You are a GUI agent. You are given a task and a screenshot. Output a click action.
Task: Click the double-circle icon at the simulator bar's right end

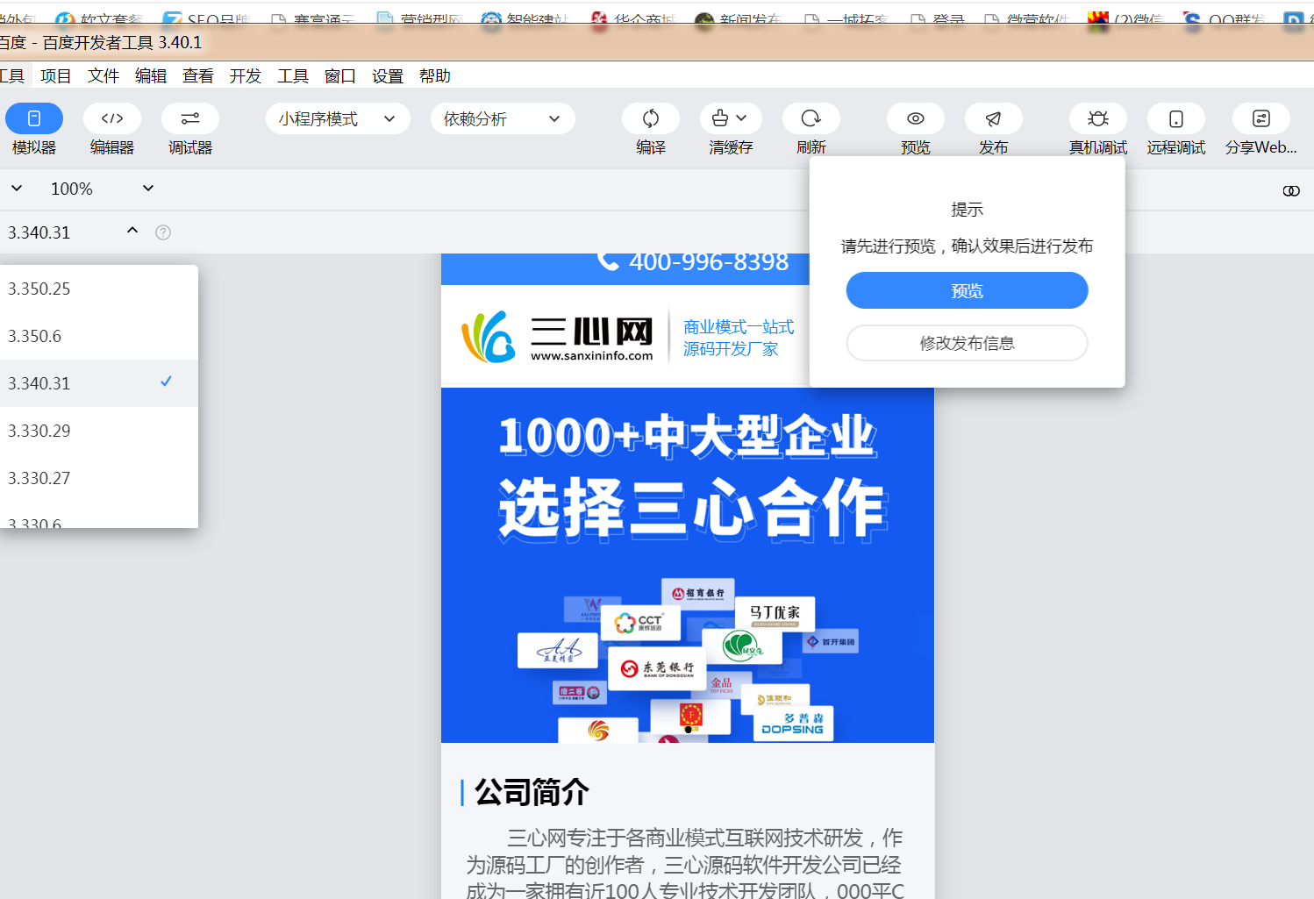pos(1291,190)
